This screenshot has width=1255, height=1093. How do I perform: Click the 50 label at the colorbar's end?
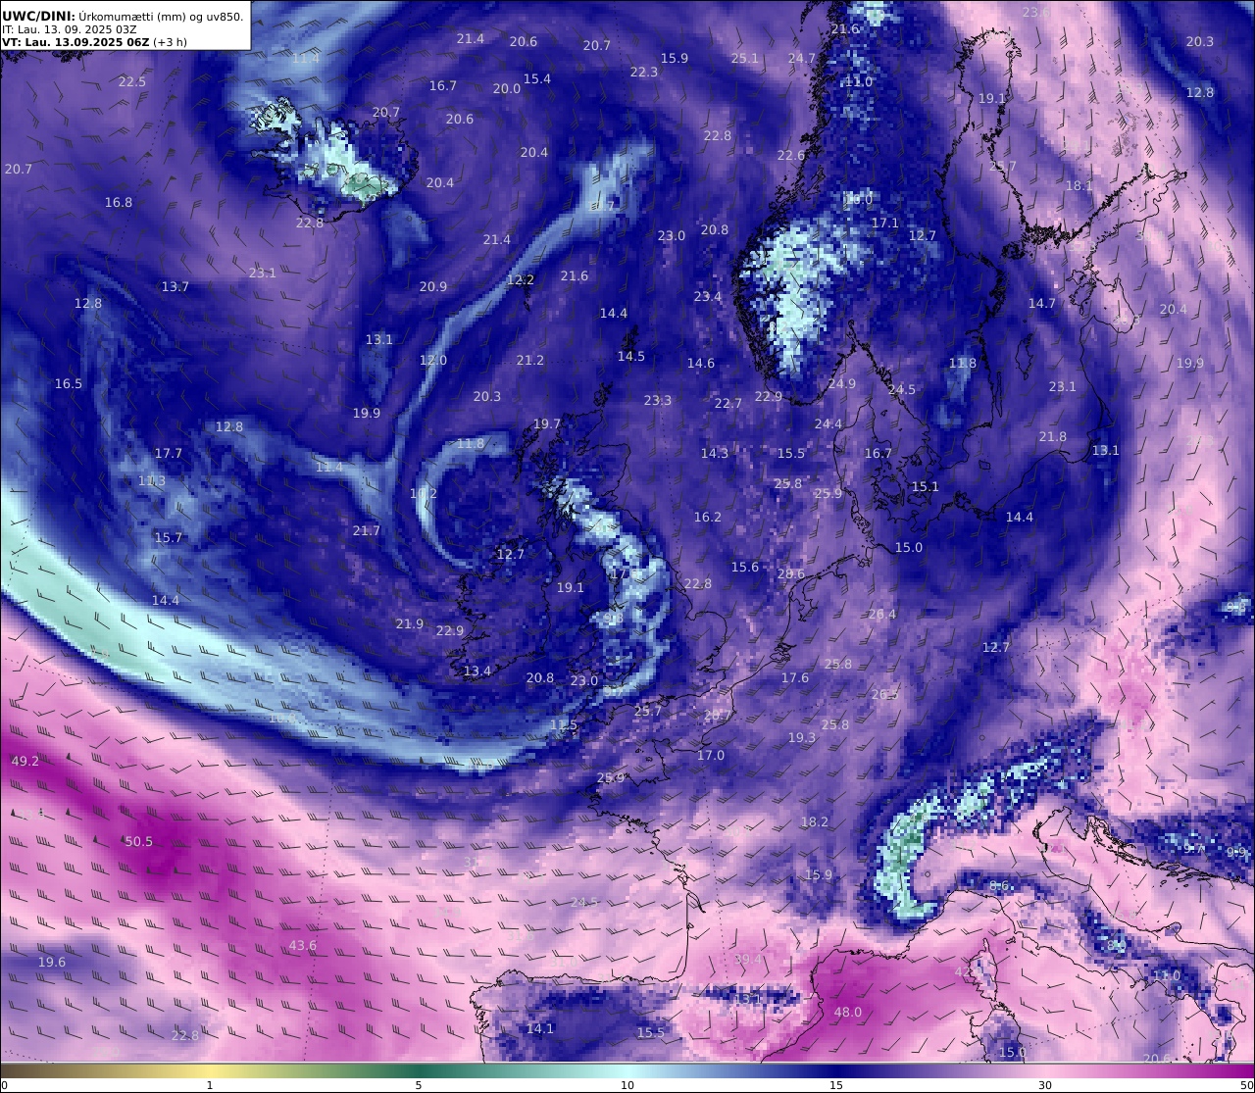(x=1246, y=1085)
